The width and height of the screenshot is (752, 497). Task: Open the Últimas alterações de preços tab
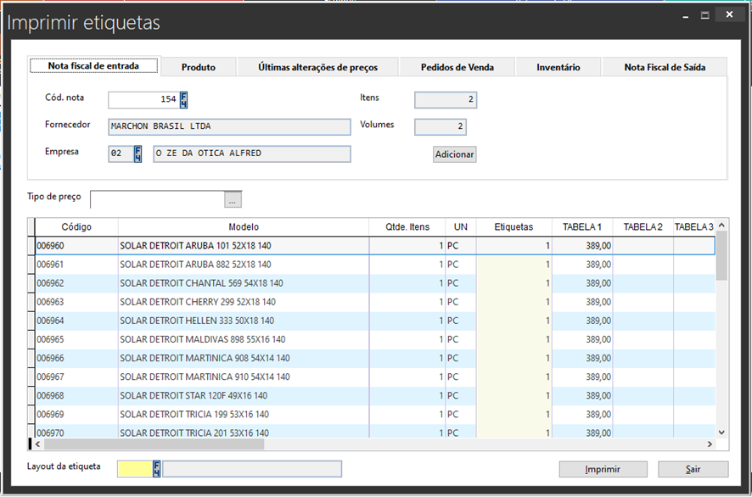point(317,67)
